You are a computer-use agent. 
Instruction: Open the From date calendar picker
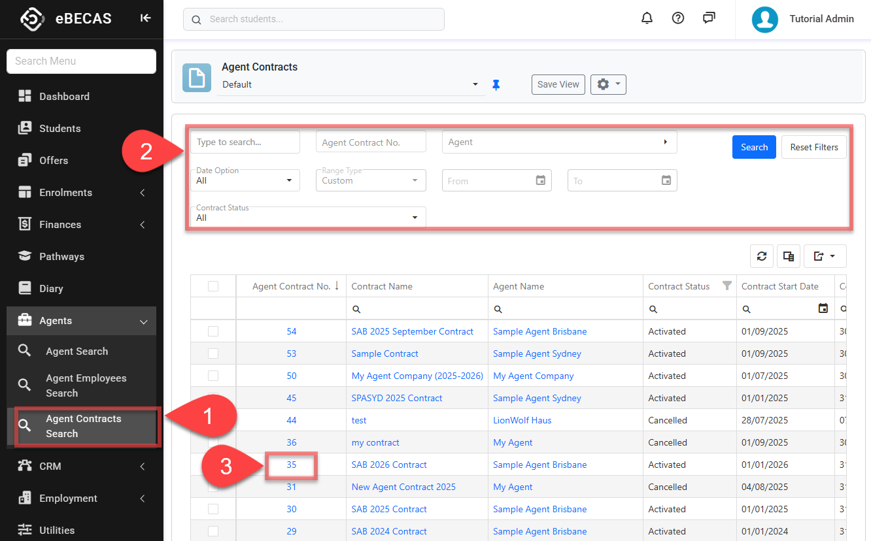(541, 180)
